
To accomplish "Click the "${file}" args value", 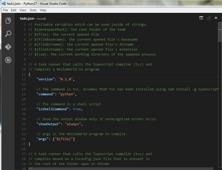I will click(x=65, y=139).
